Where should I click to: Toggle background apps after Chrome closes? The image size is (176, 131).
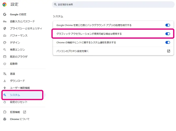point(168,25)
